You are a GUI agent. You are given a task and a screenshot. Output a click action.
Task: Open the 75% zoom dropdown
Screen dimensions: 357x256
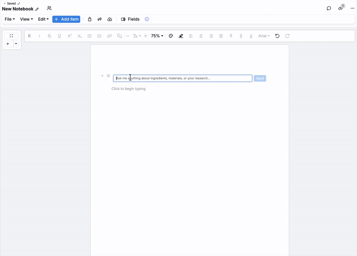pos(157,36)
